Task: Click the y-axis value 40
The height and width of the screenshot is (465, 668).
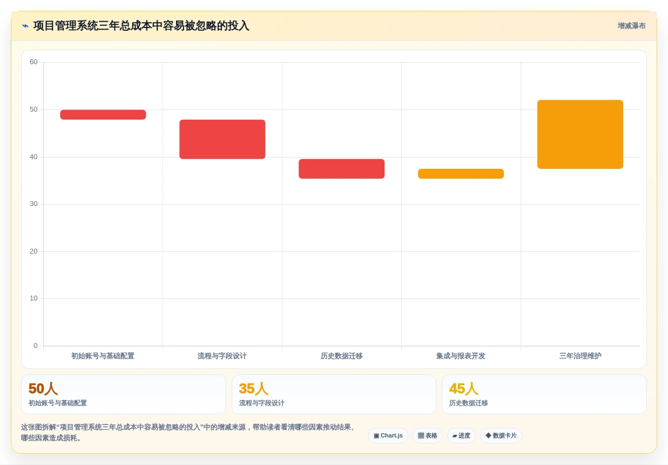Action: pyautogui.click(x=33, y=157)
